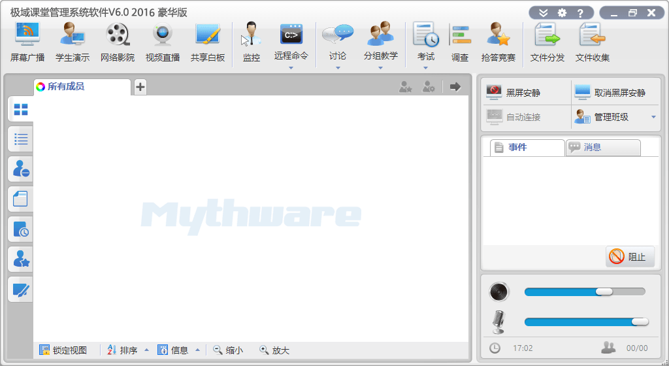Start 视频直播 camera live stream

click(x=163, y=42)
